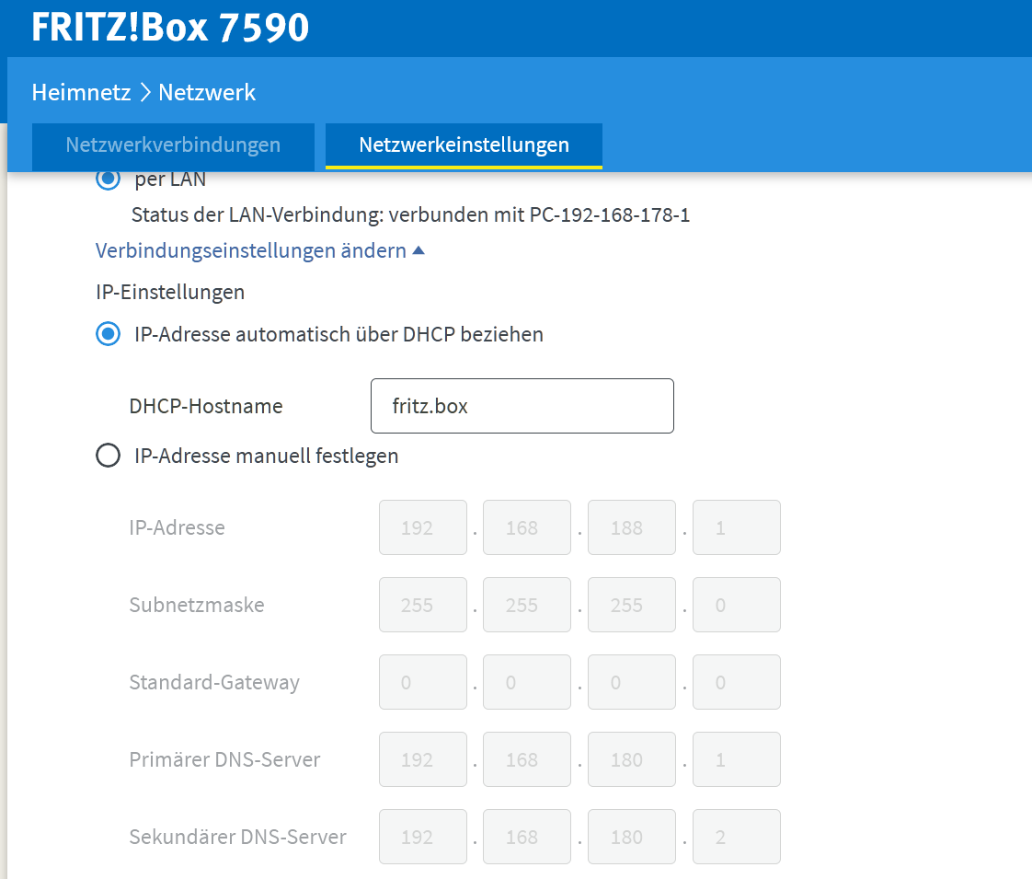Click Primärer DNS-Server third octet 180
This screenshot has height=879, width=1032.
coord(632,759)
